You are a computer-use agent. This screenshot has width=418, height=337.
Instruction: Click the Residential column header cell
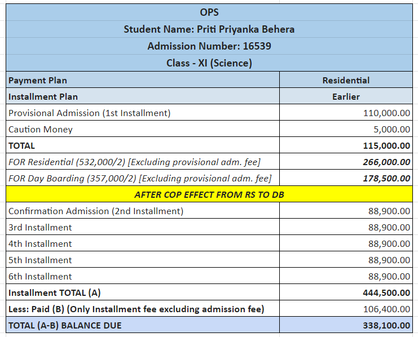pyautogui.click(x=346, y=80)
